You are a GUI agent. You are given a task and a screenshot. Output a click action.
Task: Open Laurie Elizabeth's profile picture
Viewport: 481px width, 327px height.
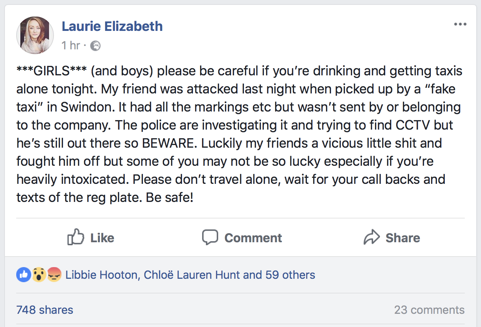click(35, 35)
